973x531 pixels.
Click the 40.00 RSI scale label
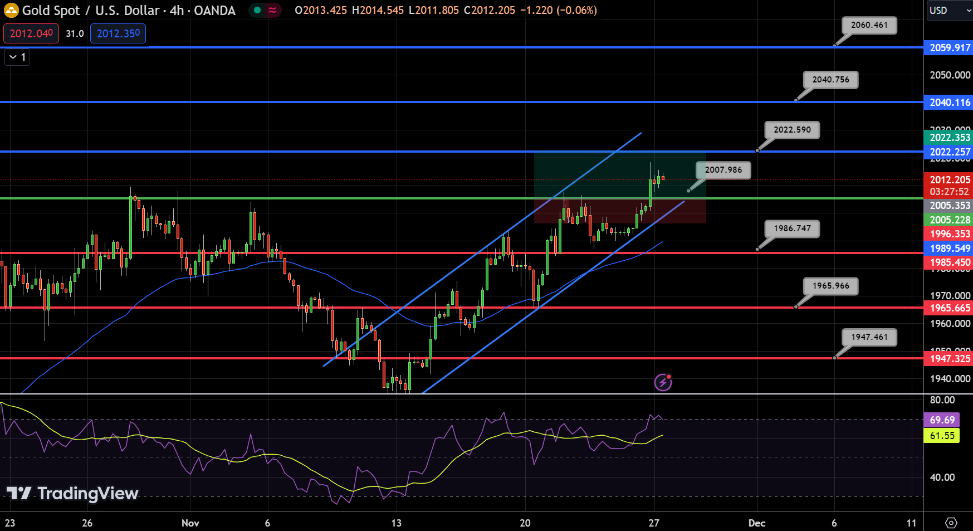tap(942, 478)
